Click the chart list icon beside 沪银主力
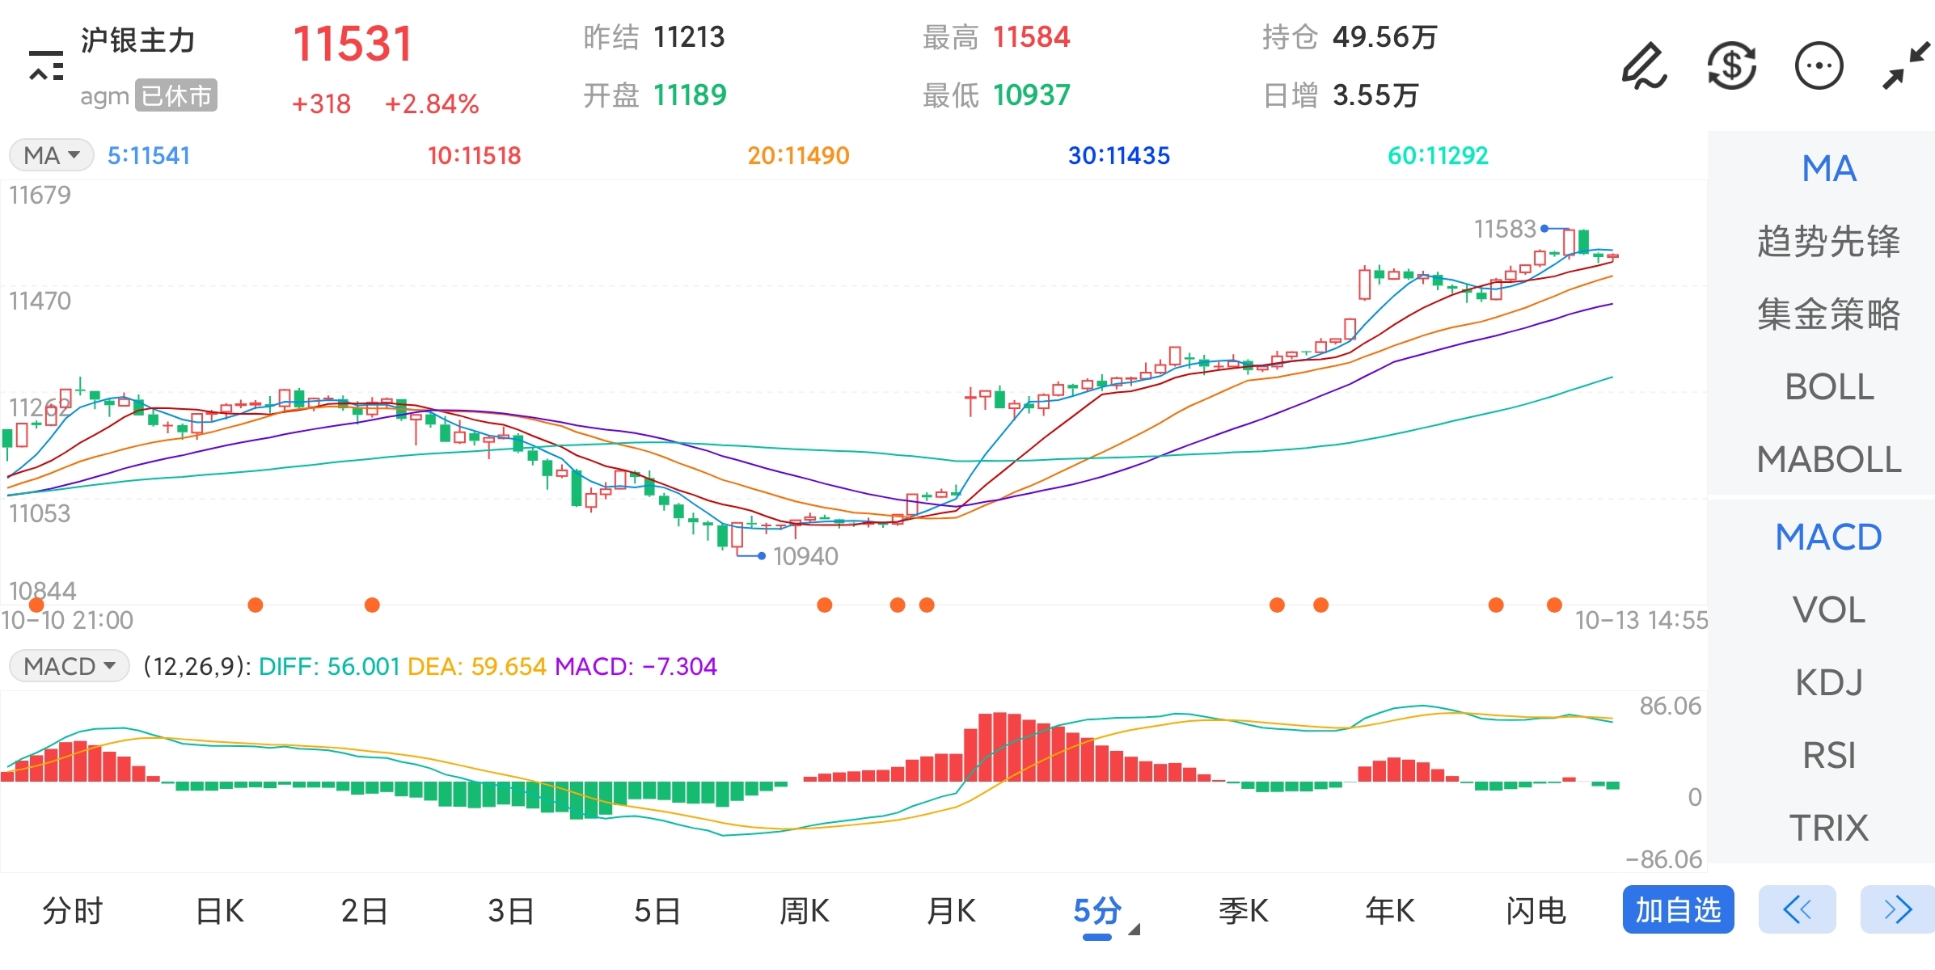This screenshot has height=970, width=1935. 46,65
